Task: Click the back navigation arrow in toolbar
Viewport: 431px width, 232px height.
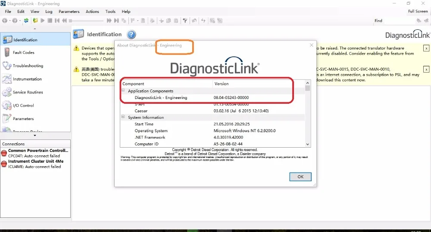Action: coord(5,21)
